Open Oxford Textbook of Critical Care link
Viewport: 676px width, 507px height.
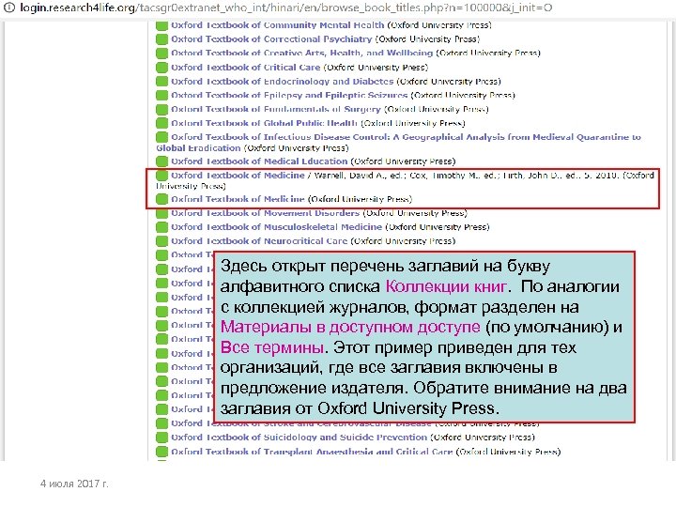tap(245, 68)
